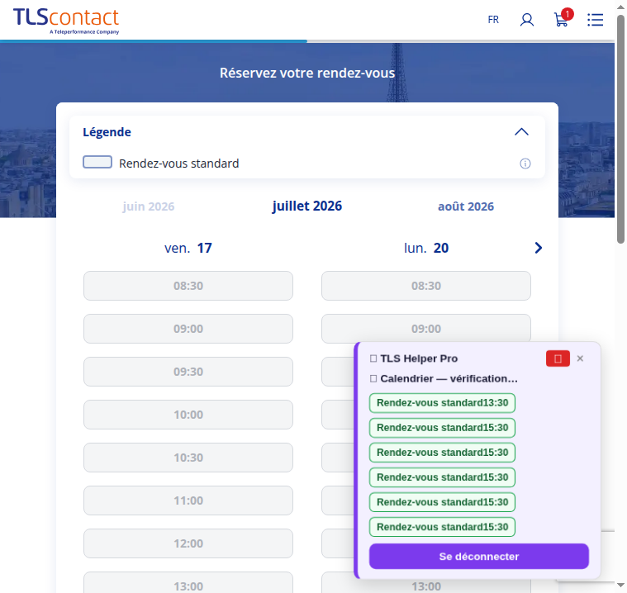Pick the 08:30 slot on ven. 17

pos(188,286)
